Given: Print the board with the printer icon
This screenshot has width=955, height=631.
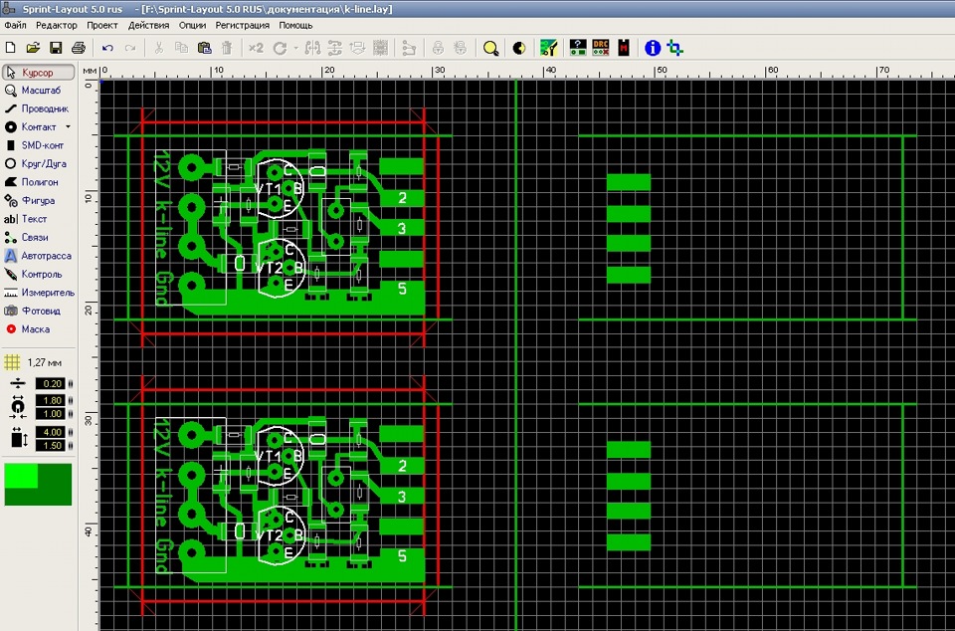Looking at the screenshot, I should coord(78,48).
